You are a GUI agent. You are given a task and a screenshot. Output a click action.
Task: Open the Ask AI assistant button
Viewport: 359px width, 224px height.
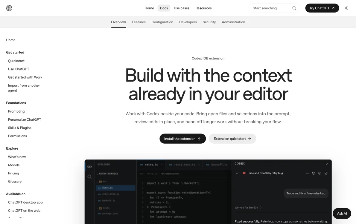(342, 214)
